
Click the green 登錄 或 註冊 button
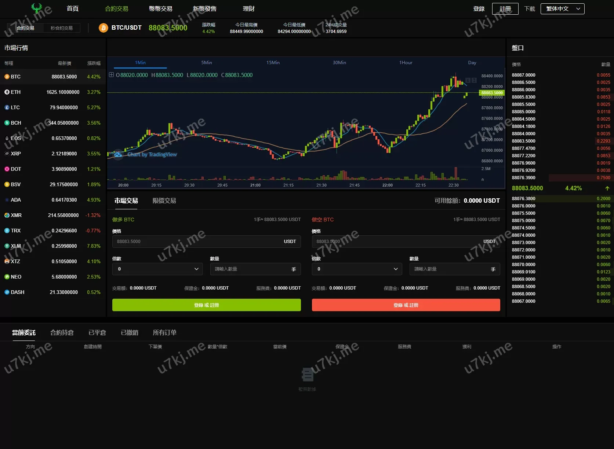(206, 305)
